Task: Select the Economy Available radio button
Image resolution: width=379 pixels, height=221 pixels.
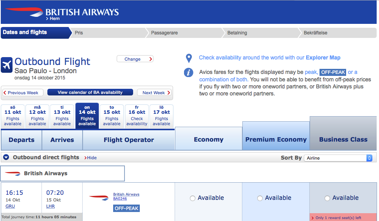Action: (192, 198)
